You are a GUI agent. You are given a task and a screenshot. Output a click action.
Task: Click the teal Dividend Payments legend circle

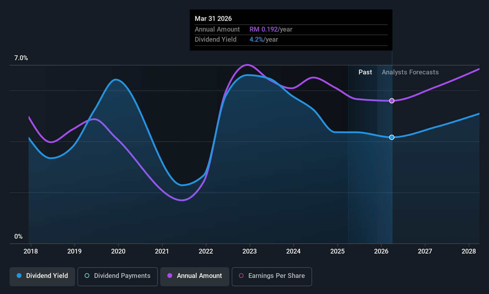87,276
